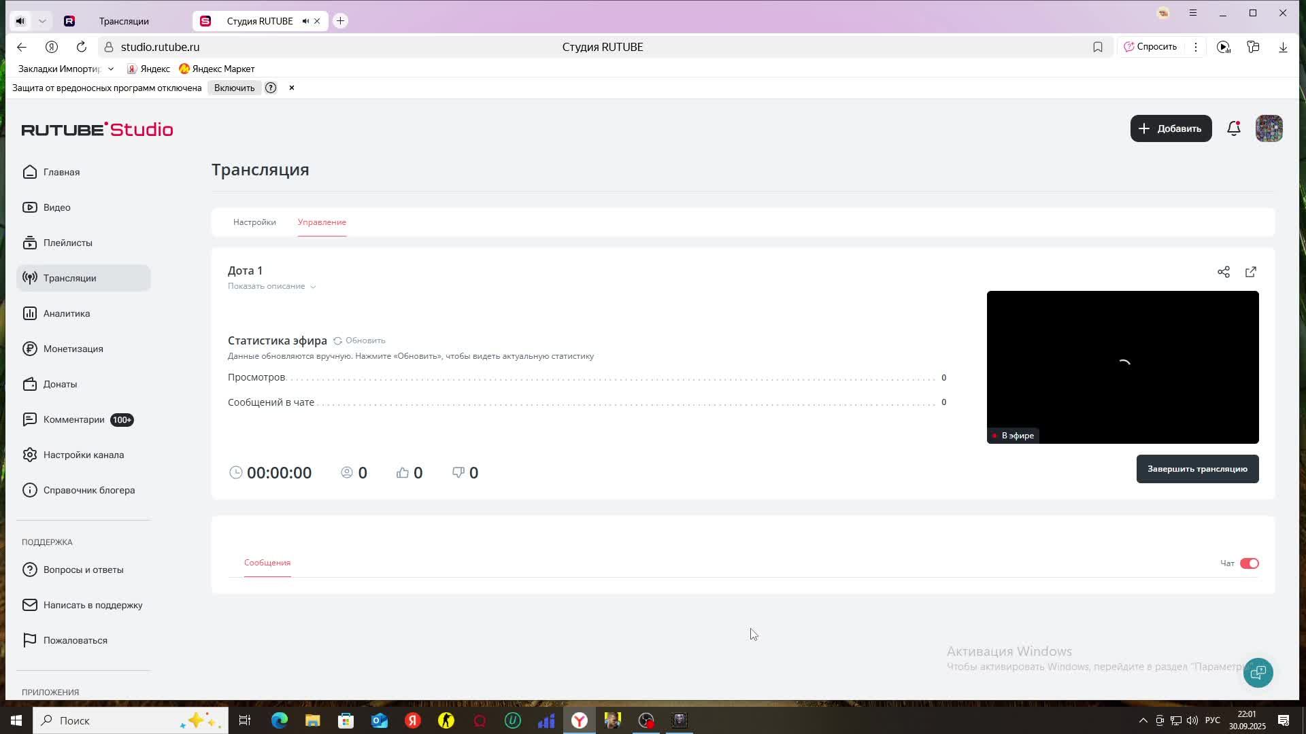This screenshot has height=734, width=1306.
Task: Go to Monetization section
Action: (x=73, y=349)
